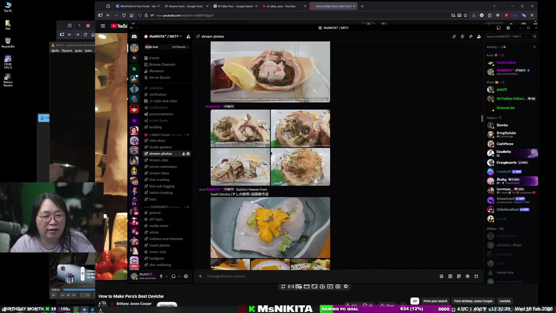The image size is (556, 313).
Task: Switch to WhatTheFont Font Finder tab
Action: tap(136, 6)
